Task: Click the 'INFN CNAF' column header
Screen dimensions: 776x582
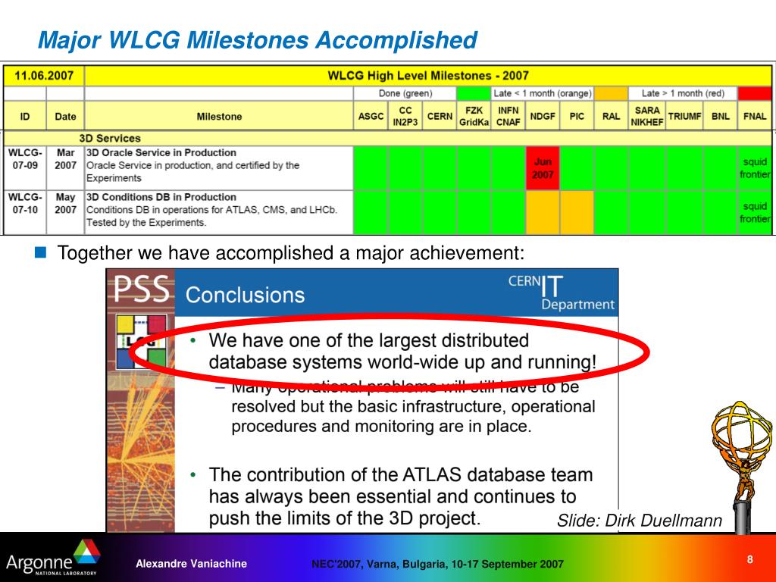Action: (508, 116)
